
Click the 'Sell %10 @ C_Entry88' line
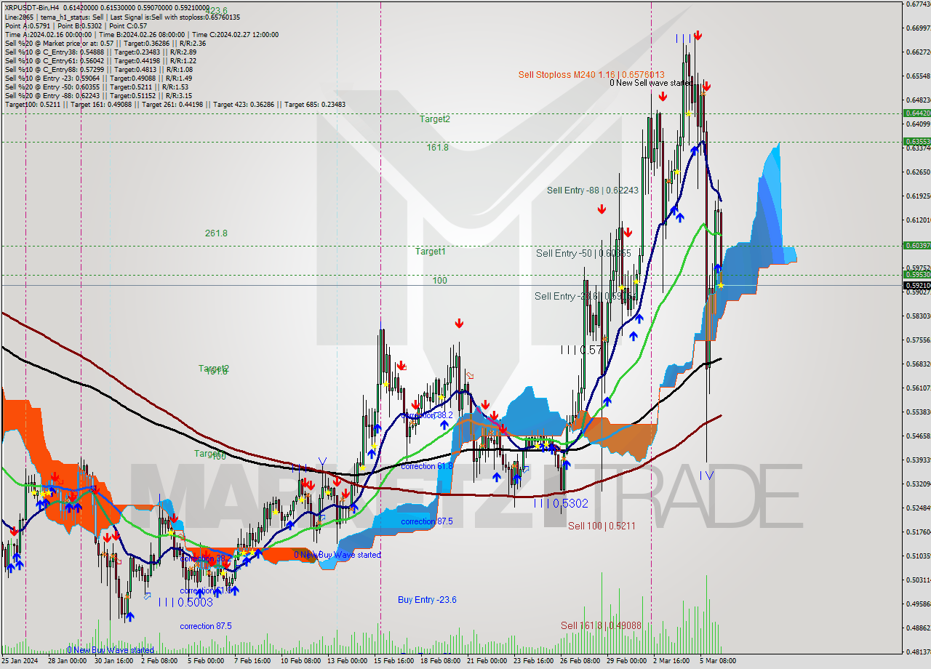coord(98,69)
